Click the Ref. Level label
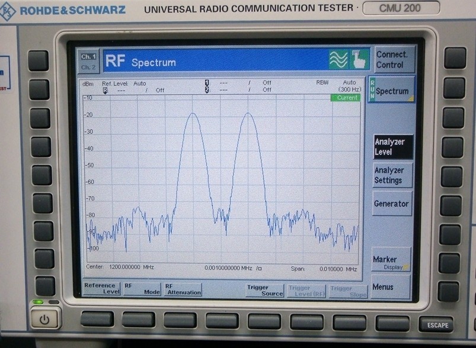This screenshot has height=348, width=476. tap(115, 83)
